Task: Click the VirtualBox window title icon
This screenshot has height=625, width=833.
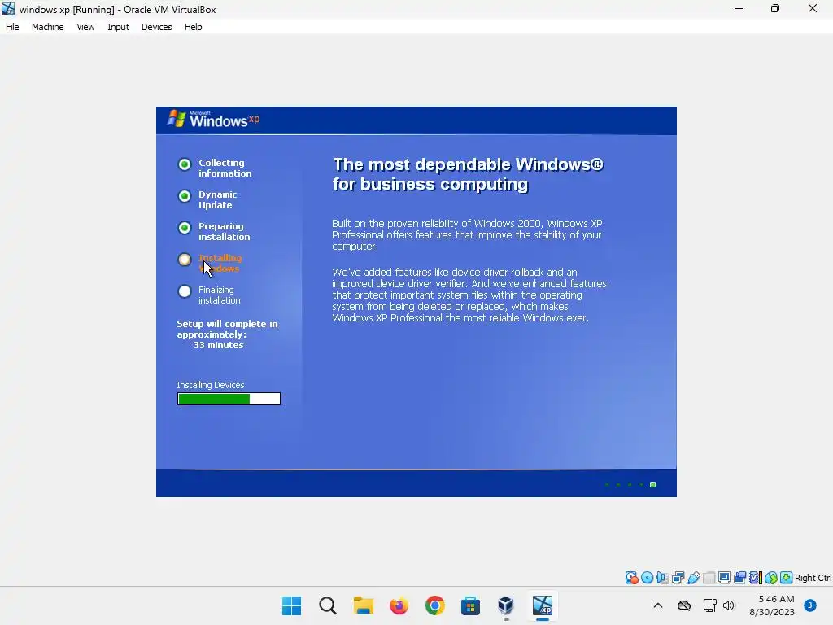Action: pyautogui.click(x=8, y=9)
